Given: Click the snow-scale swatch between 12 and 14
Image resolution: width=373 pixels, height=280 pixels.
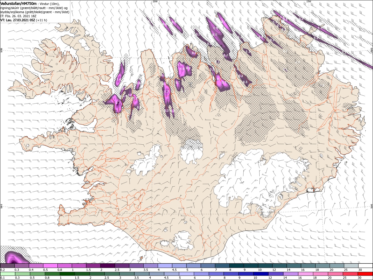Looking at the screenshot, I should click(279, 266).
